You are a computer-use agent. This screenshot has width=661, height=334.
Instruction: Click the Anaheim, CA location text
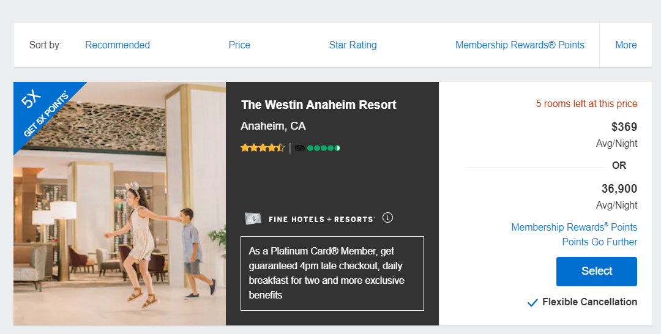(273, 126)
